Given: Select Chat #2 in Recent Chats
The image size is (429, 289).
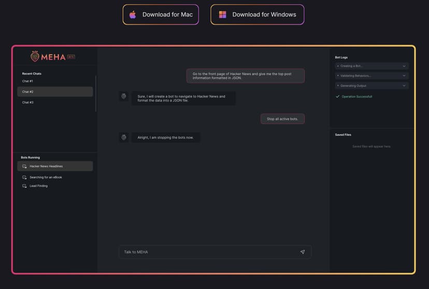Looking at the screenshot, I should [55, 92].
